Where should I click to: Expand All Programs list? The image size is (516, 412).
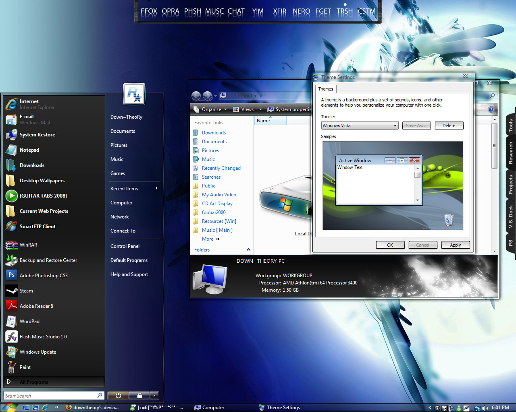point(54,382)
